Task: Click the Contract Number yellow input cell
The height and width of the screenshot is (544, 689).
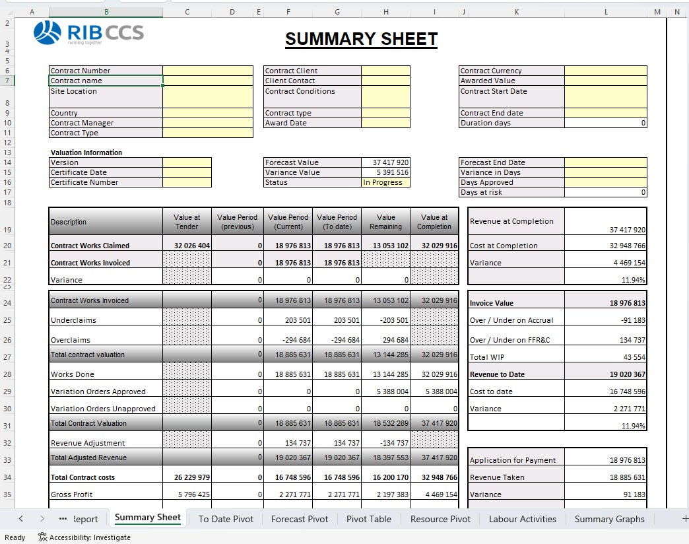Action: tap(208, 71)
